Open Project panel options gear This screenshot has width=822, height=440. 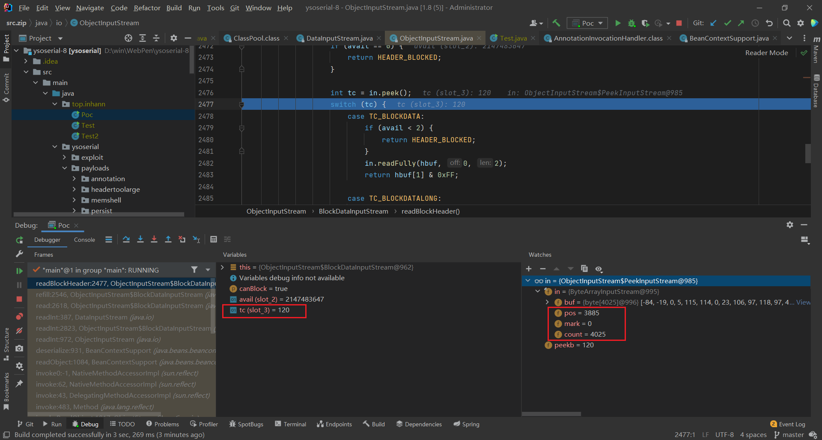(173, 38)
